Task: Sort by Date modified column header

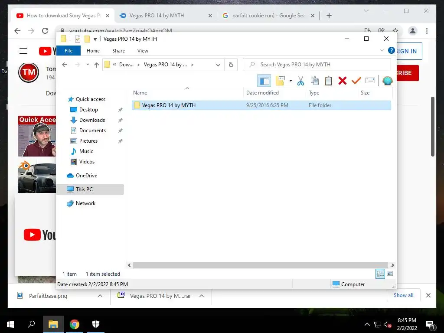Action: 274,93
